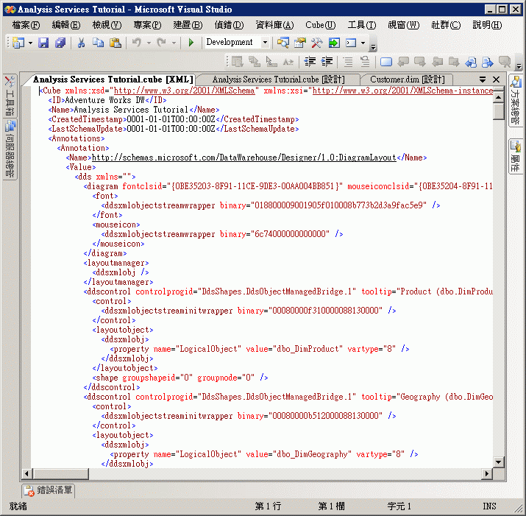This screenshot has height=516, width=526.
Task: Toggle bookmark with the blue rectangle icon
Action: coord(385,62)
